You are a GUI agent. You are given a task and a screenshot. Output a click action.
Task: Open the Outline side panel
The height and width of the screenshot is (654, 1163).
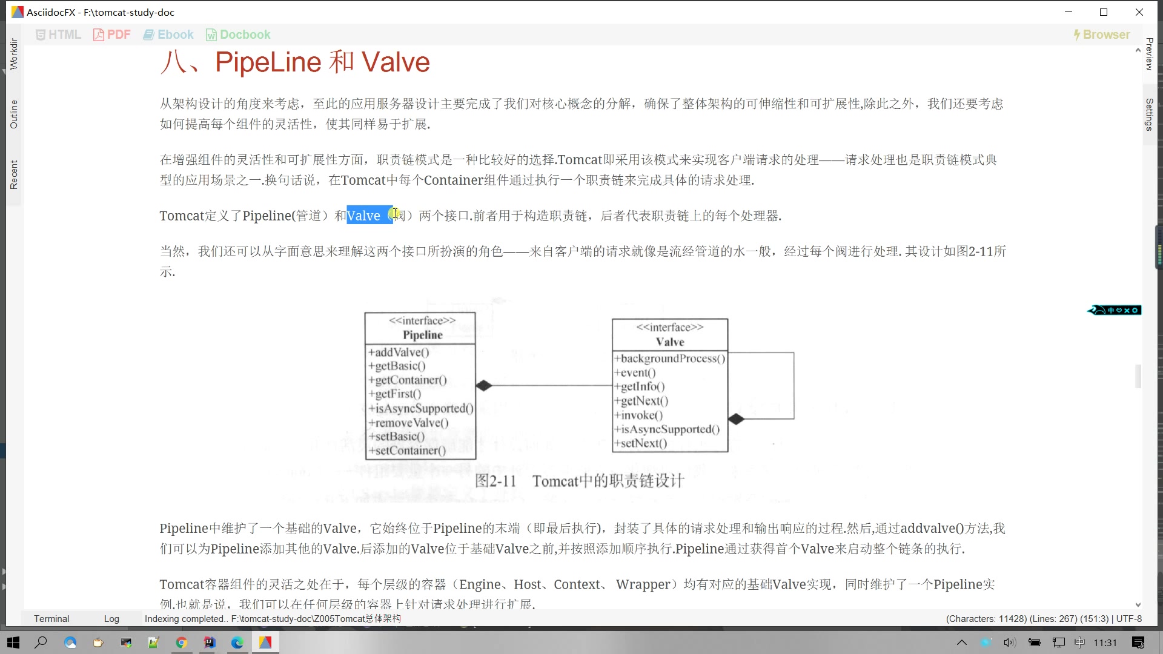tap(14, 114)
